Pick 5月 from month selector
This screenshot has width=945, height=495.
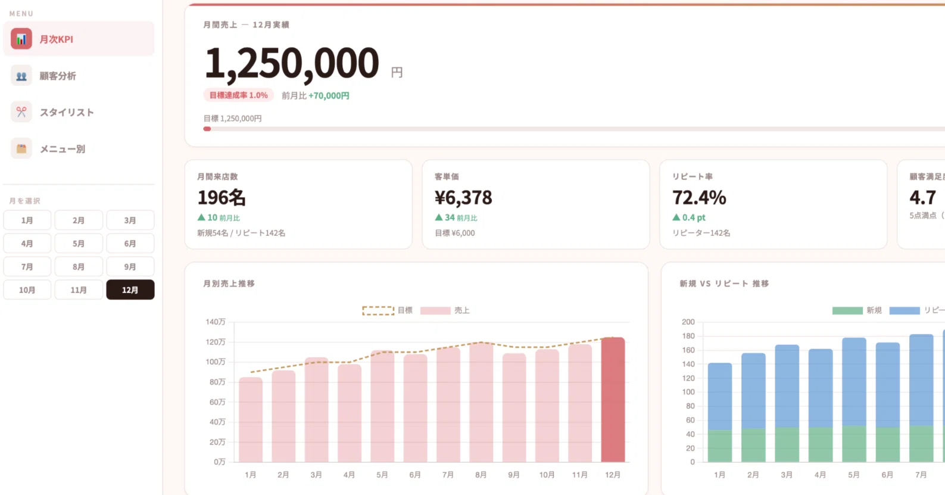79,244
